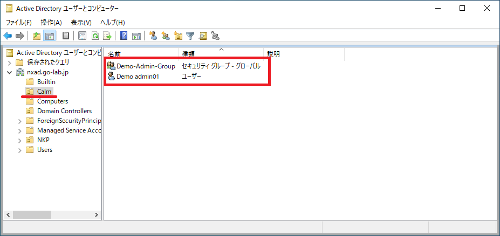Select the Users container
The height and width of the screenshot is (236, 500).
tap(45, 150)
